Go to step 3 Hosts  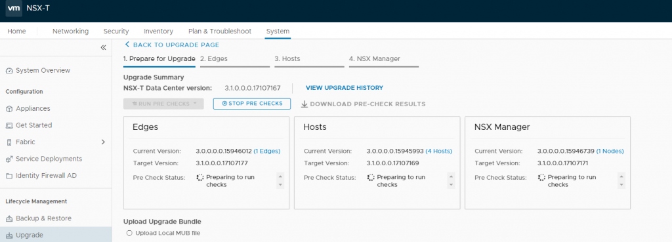click(x=310, y=59)
